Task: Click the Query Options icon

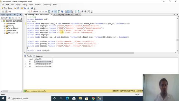Action: [52, 12]
